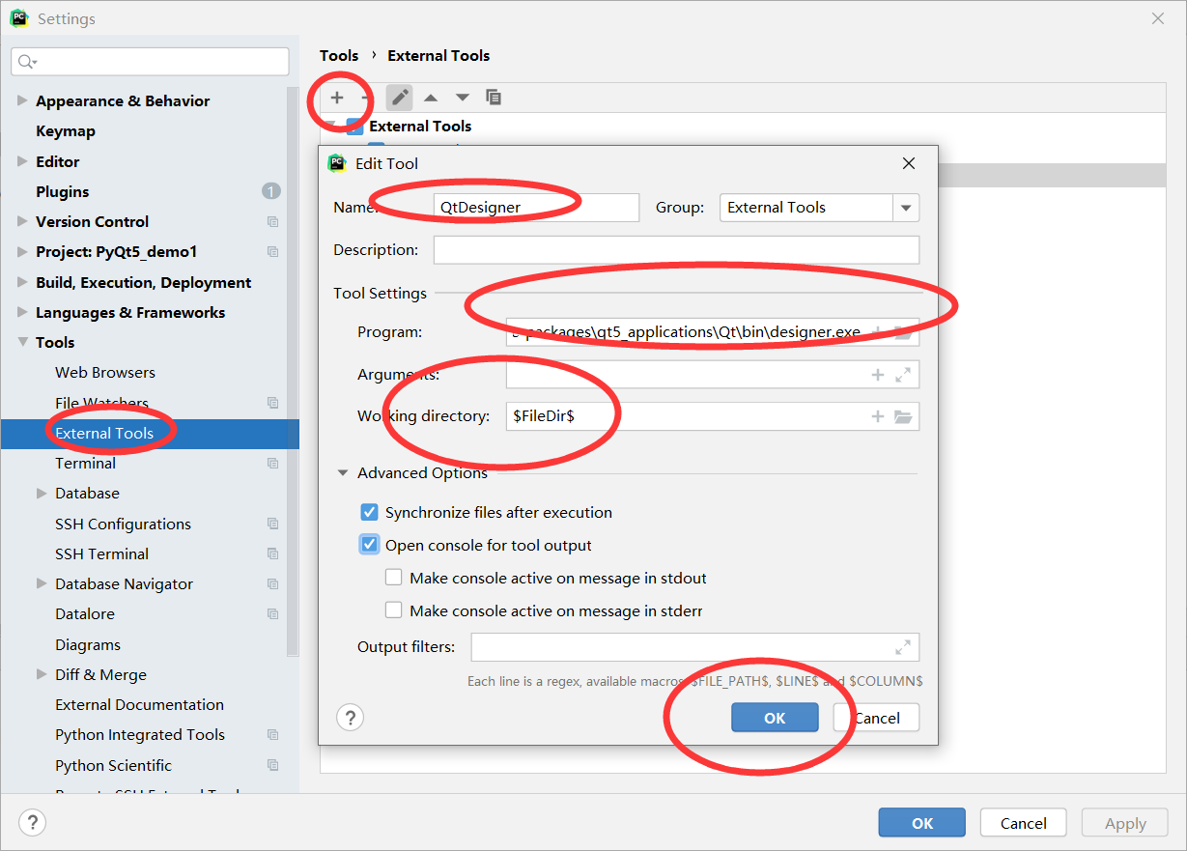The image size is (1187, 851).
Task: Click the project-level icon beside Datalore
Action: [273, 614]
